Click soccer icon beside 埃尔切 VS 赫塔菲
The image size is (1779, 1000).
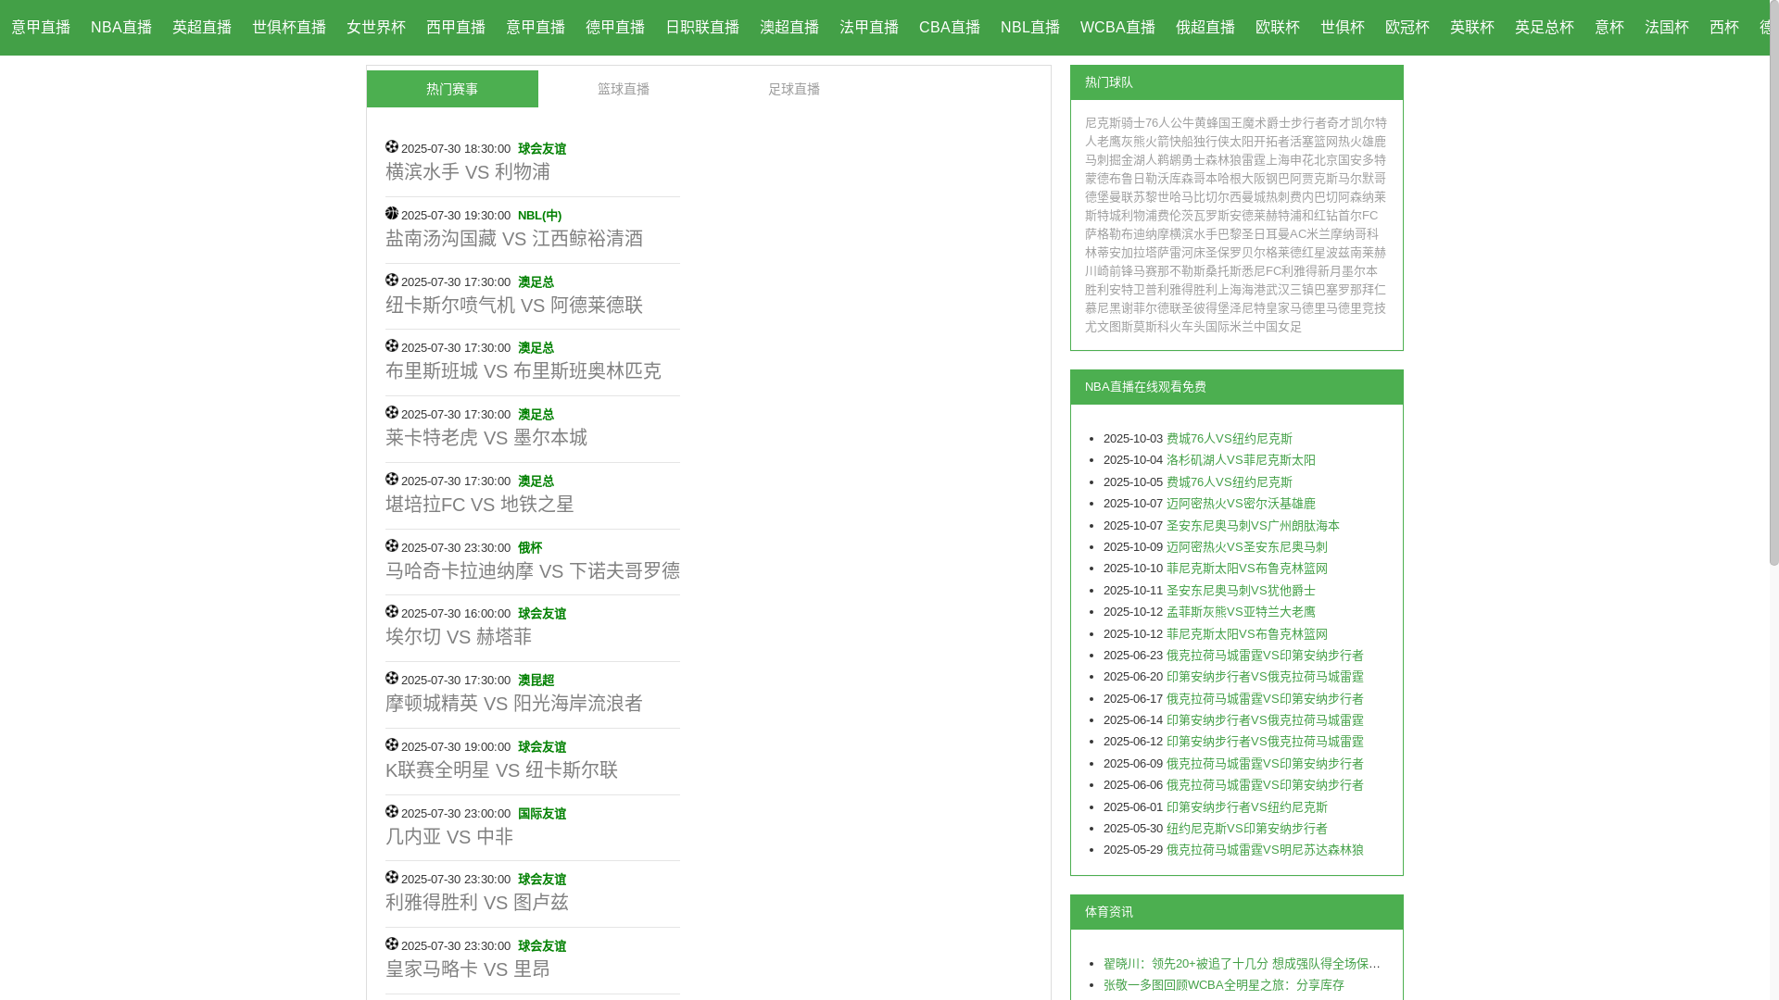(392, 611)
